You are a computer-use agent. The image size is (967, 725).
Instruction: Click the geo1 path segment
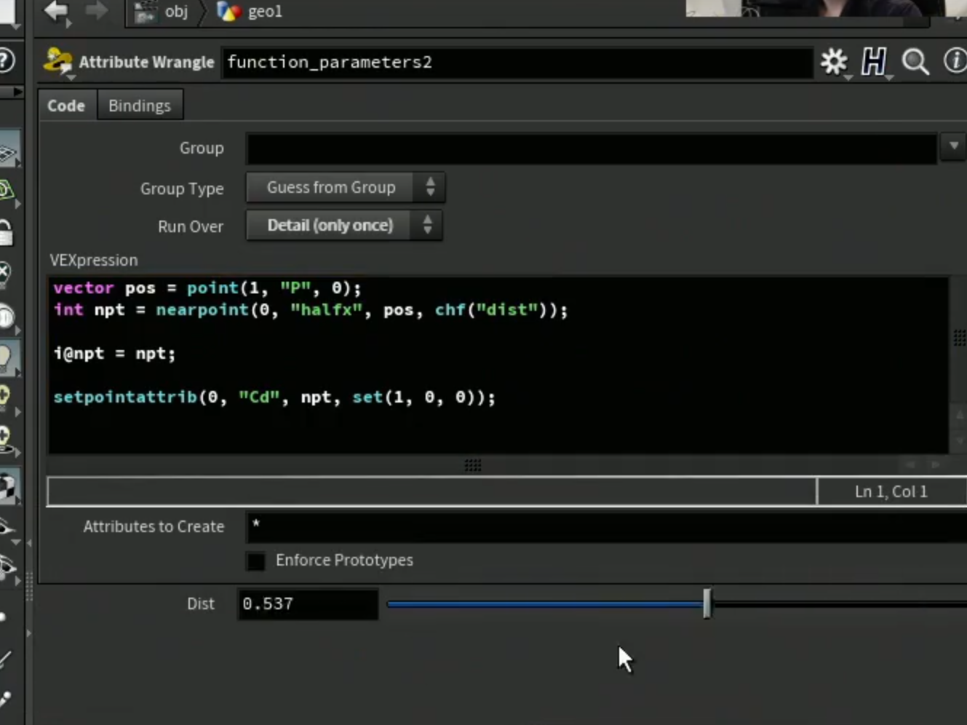click(265, 12)
